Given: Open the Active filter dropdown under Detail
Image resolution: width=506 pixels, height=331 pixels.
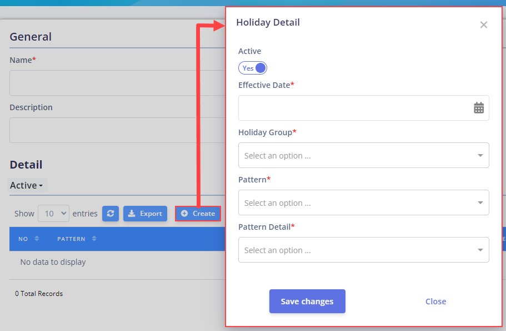Looking at the screenshot, I should (x=27, y=186).
